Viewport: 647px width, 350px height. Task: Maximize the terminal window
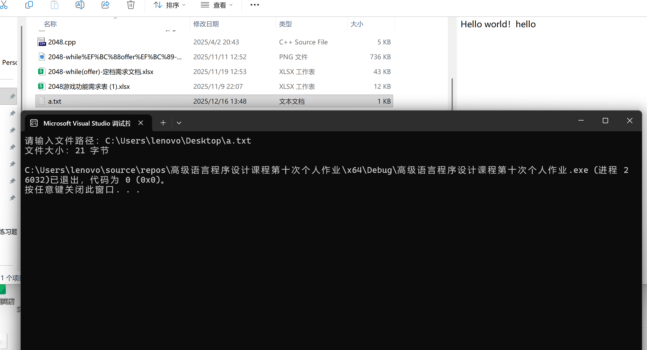pyautogui.click(x=605, y=121)
